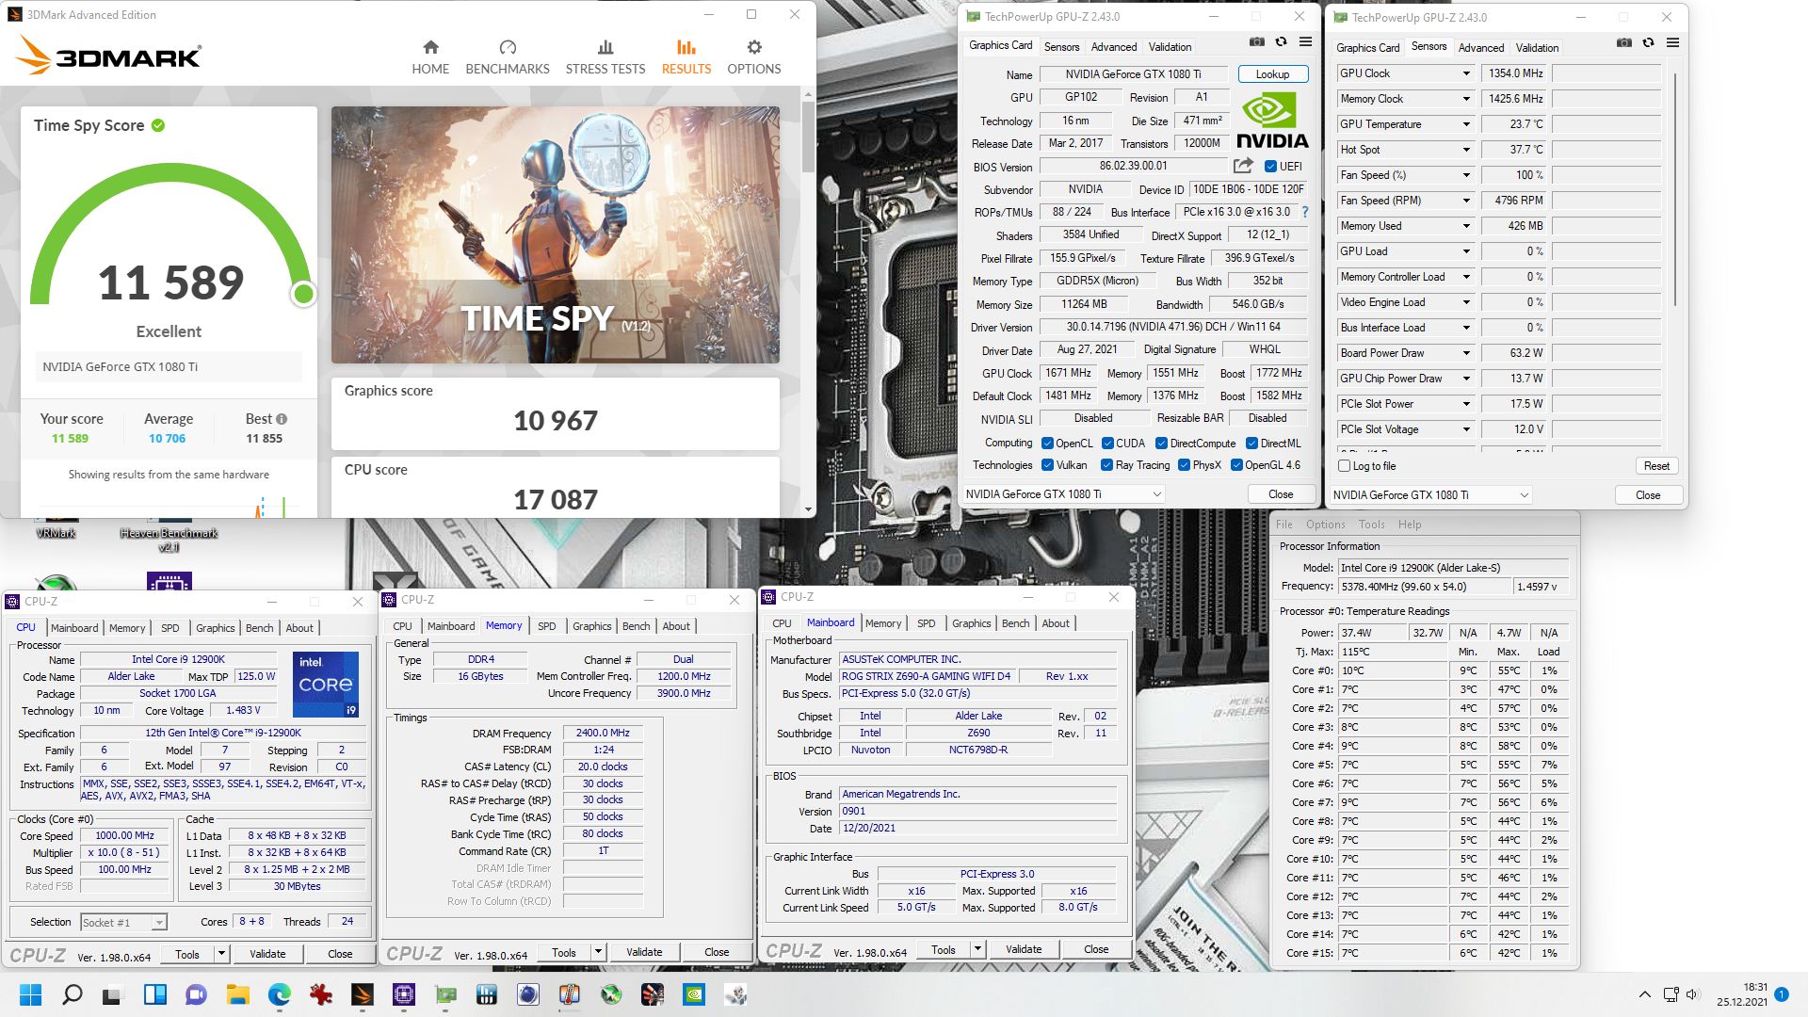Click the GPU-Z Sensors list scrollbar
Viewport: 1808px width, 1017px height.
(1676, 188)
